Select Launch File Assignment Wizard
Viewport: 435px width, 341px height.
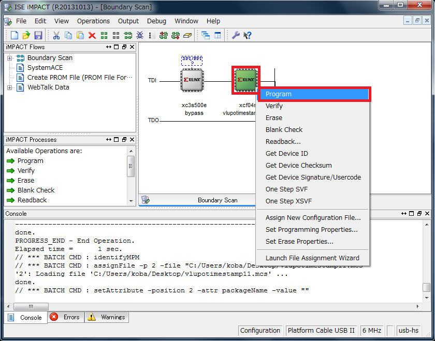tap(313, 258)
